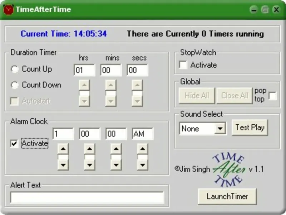Viewport: 286px width, 215px height.
Task: Increase Duration Timer secs with up arrow
Action: pos(137,85)
